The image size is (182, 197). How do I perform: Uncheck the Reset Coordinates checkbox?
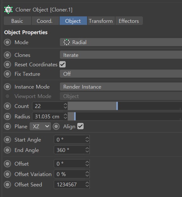coord(62,64)
